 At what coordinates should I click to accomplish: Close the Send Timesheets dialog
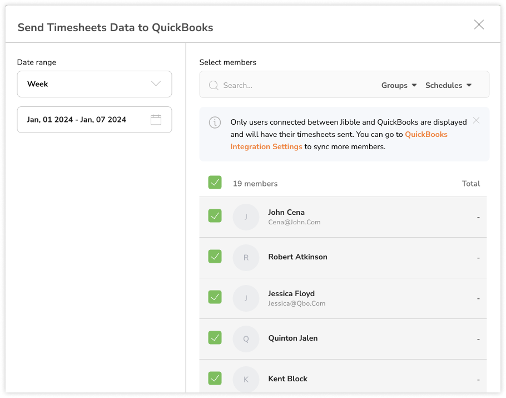coord(479,24)
